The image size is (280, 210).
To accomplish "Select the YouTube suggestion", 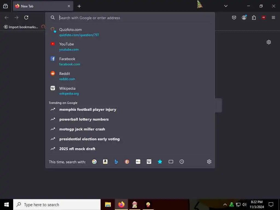I will (130, 46).
